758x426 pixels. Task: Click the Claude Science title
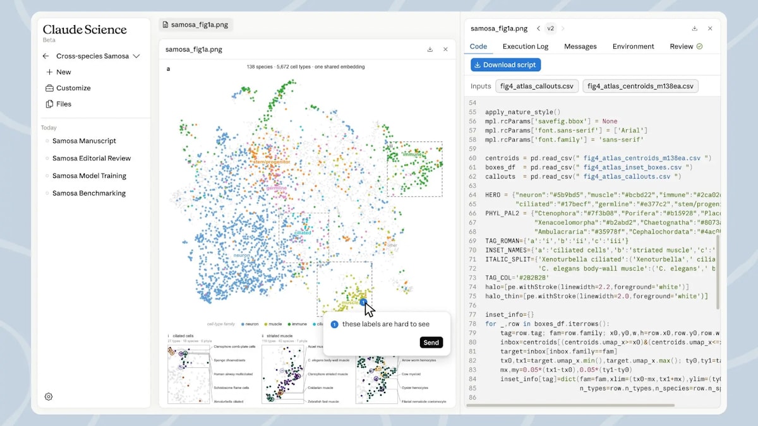pos(85,29)
